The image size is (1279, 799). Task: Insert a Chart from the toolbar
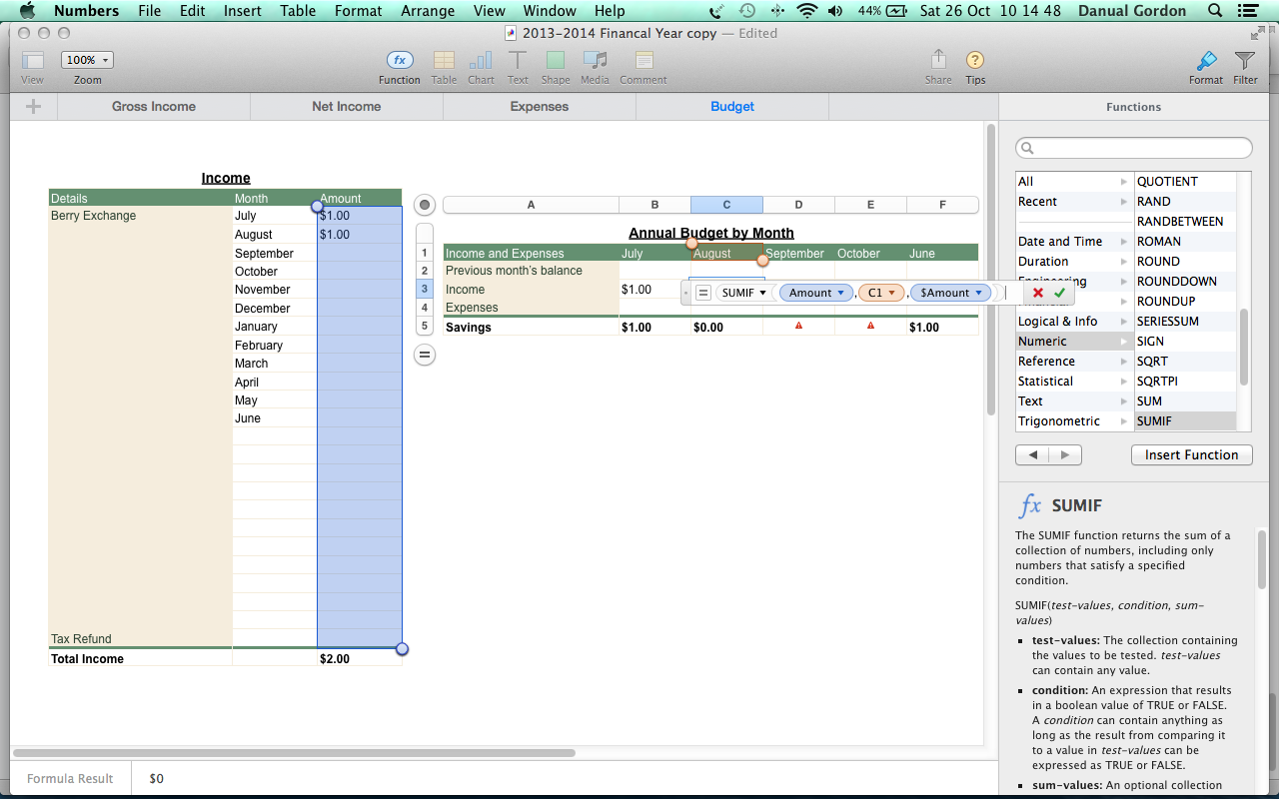coord(481,61)
